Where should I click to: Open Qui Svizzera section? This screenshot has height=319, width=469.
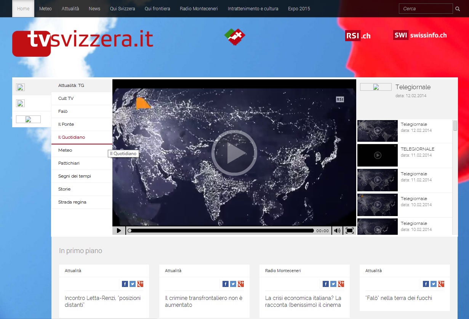pyautogui.click(x=122, y=9)
